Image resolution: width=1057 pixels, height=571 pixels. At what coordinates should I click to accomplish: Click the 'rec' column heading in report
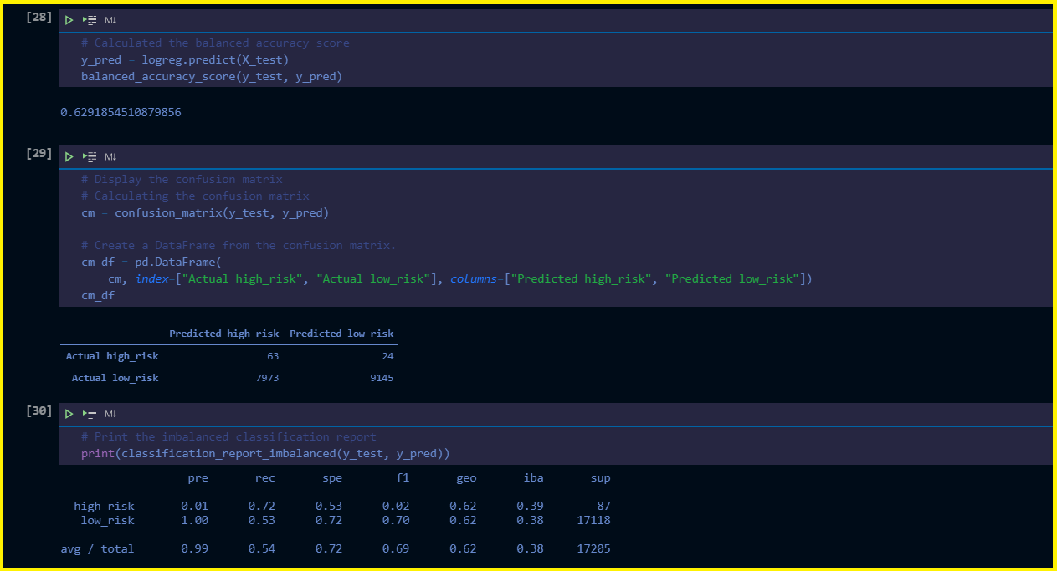click(x=265, y=478)
